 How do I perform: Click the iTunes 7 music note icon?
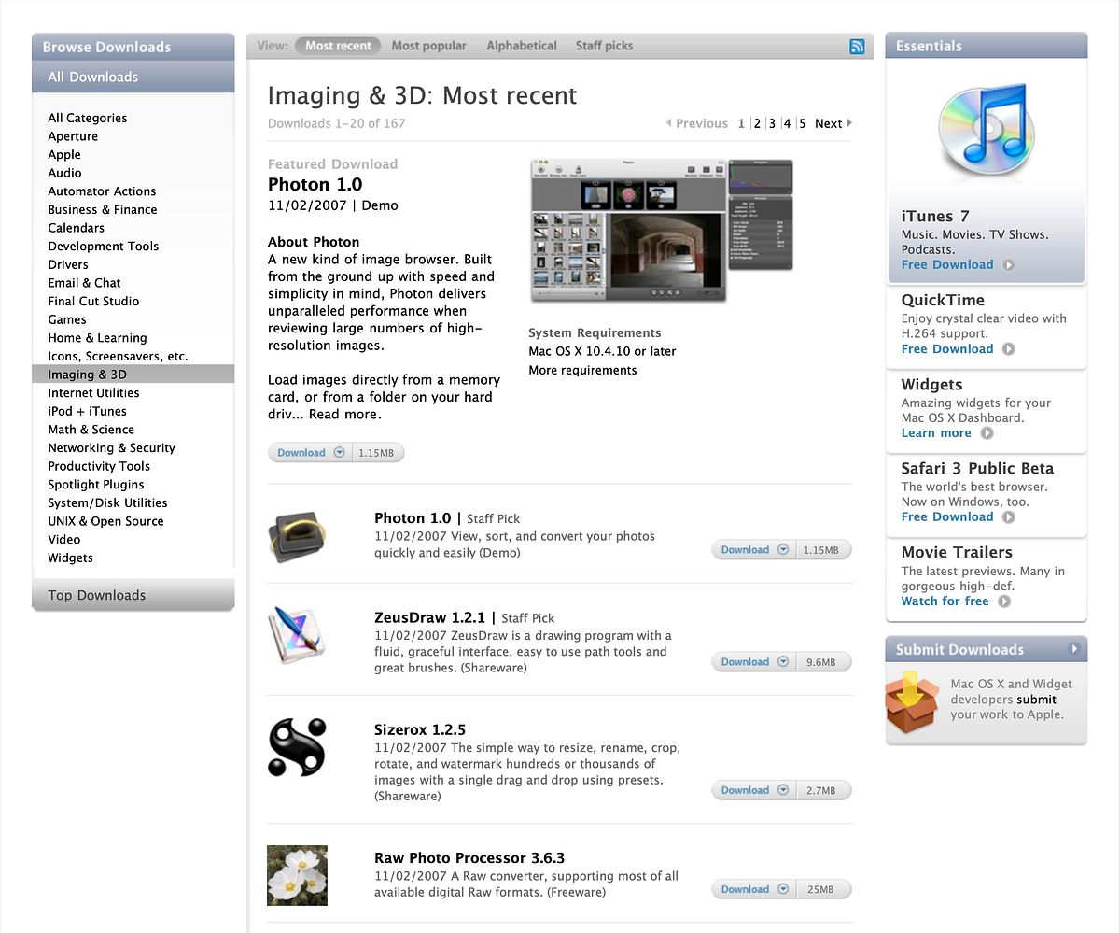click(985, 134)
